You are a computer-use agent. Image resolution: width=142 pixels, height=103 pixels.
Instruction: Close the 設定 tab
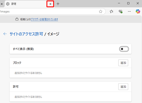click(x=50, y=4)
